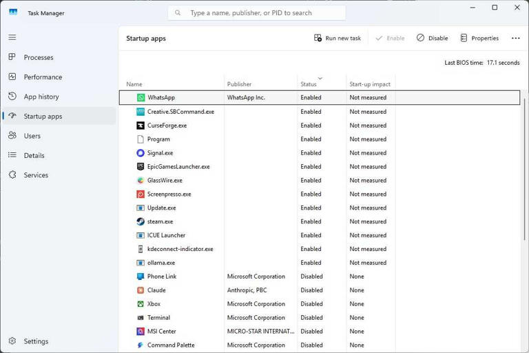Open Properties for selected app

click(x=479, y=38)
